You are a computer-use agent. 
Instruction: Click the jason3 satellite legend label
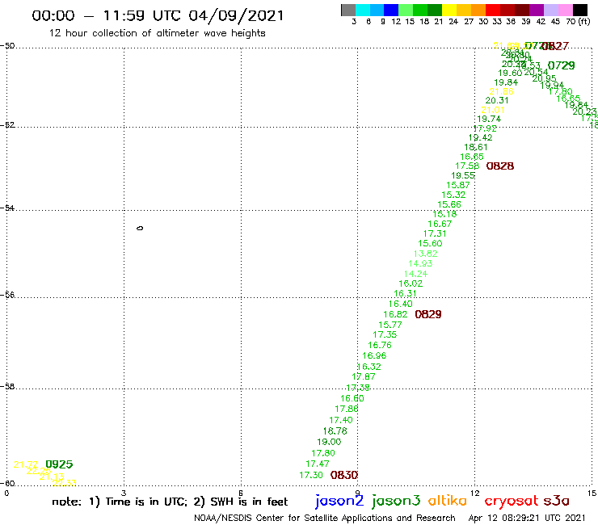396,501
